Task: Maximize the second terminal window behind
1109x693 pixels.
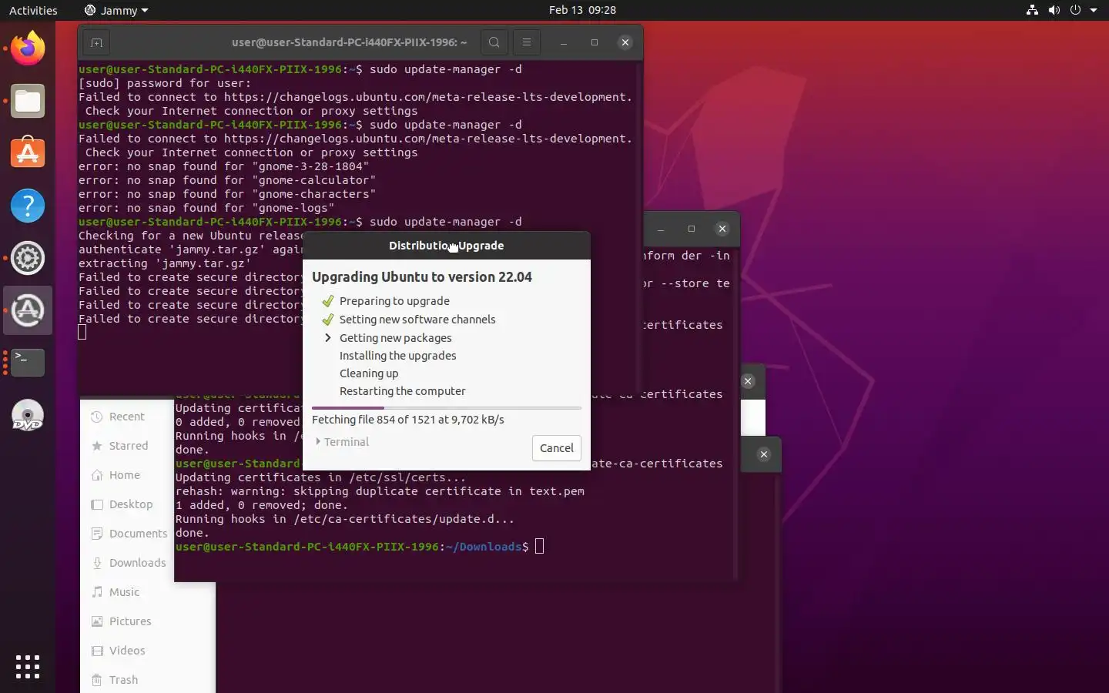Action: click(692, 229)
